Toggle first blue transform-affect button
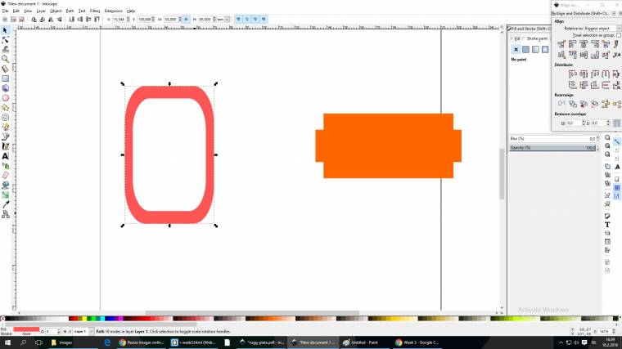The image size is (622, 349). [238, 19]
